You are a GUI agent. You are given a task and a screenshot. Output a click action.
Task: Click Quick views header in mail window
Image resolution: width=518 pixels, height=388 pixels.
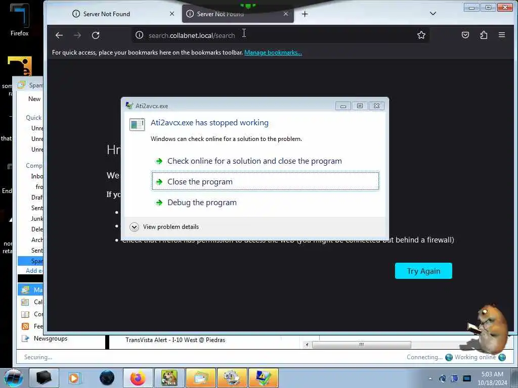coord(34,118)
